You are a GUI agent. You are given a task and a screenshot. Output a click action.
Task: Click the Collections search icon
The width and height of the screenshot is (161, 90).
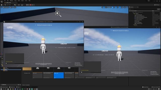pos(20,85)
